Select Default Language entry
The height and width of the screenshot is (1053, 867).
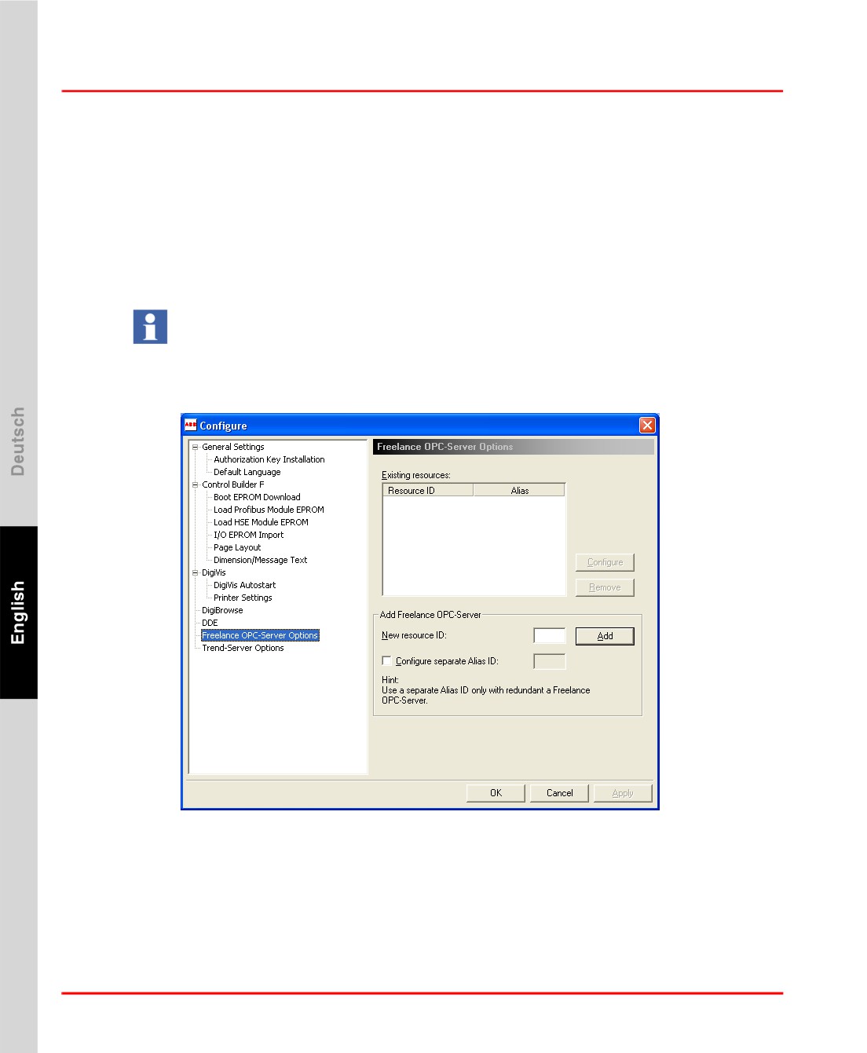point(247,472)
